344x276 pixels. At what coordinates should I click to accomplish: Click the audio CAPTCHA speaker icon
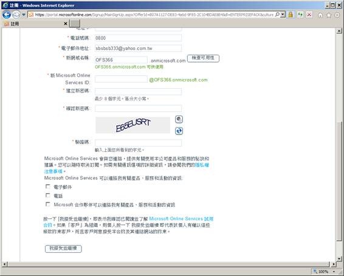pyautogui.click(x=179, y=119)
